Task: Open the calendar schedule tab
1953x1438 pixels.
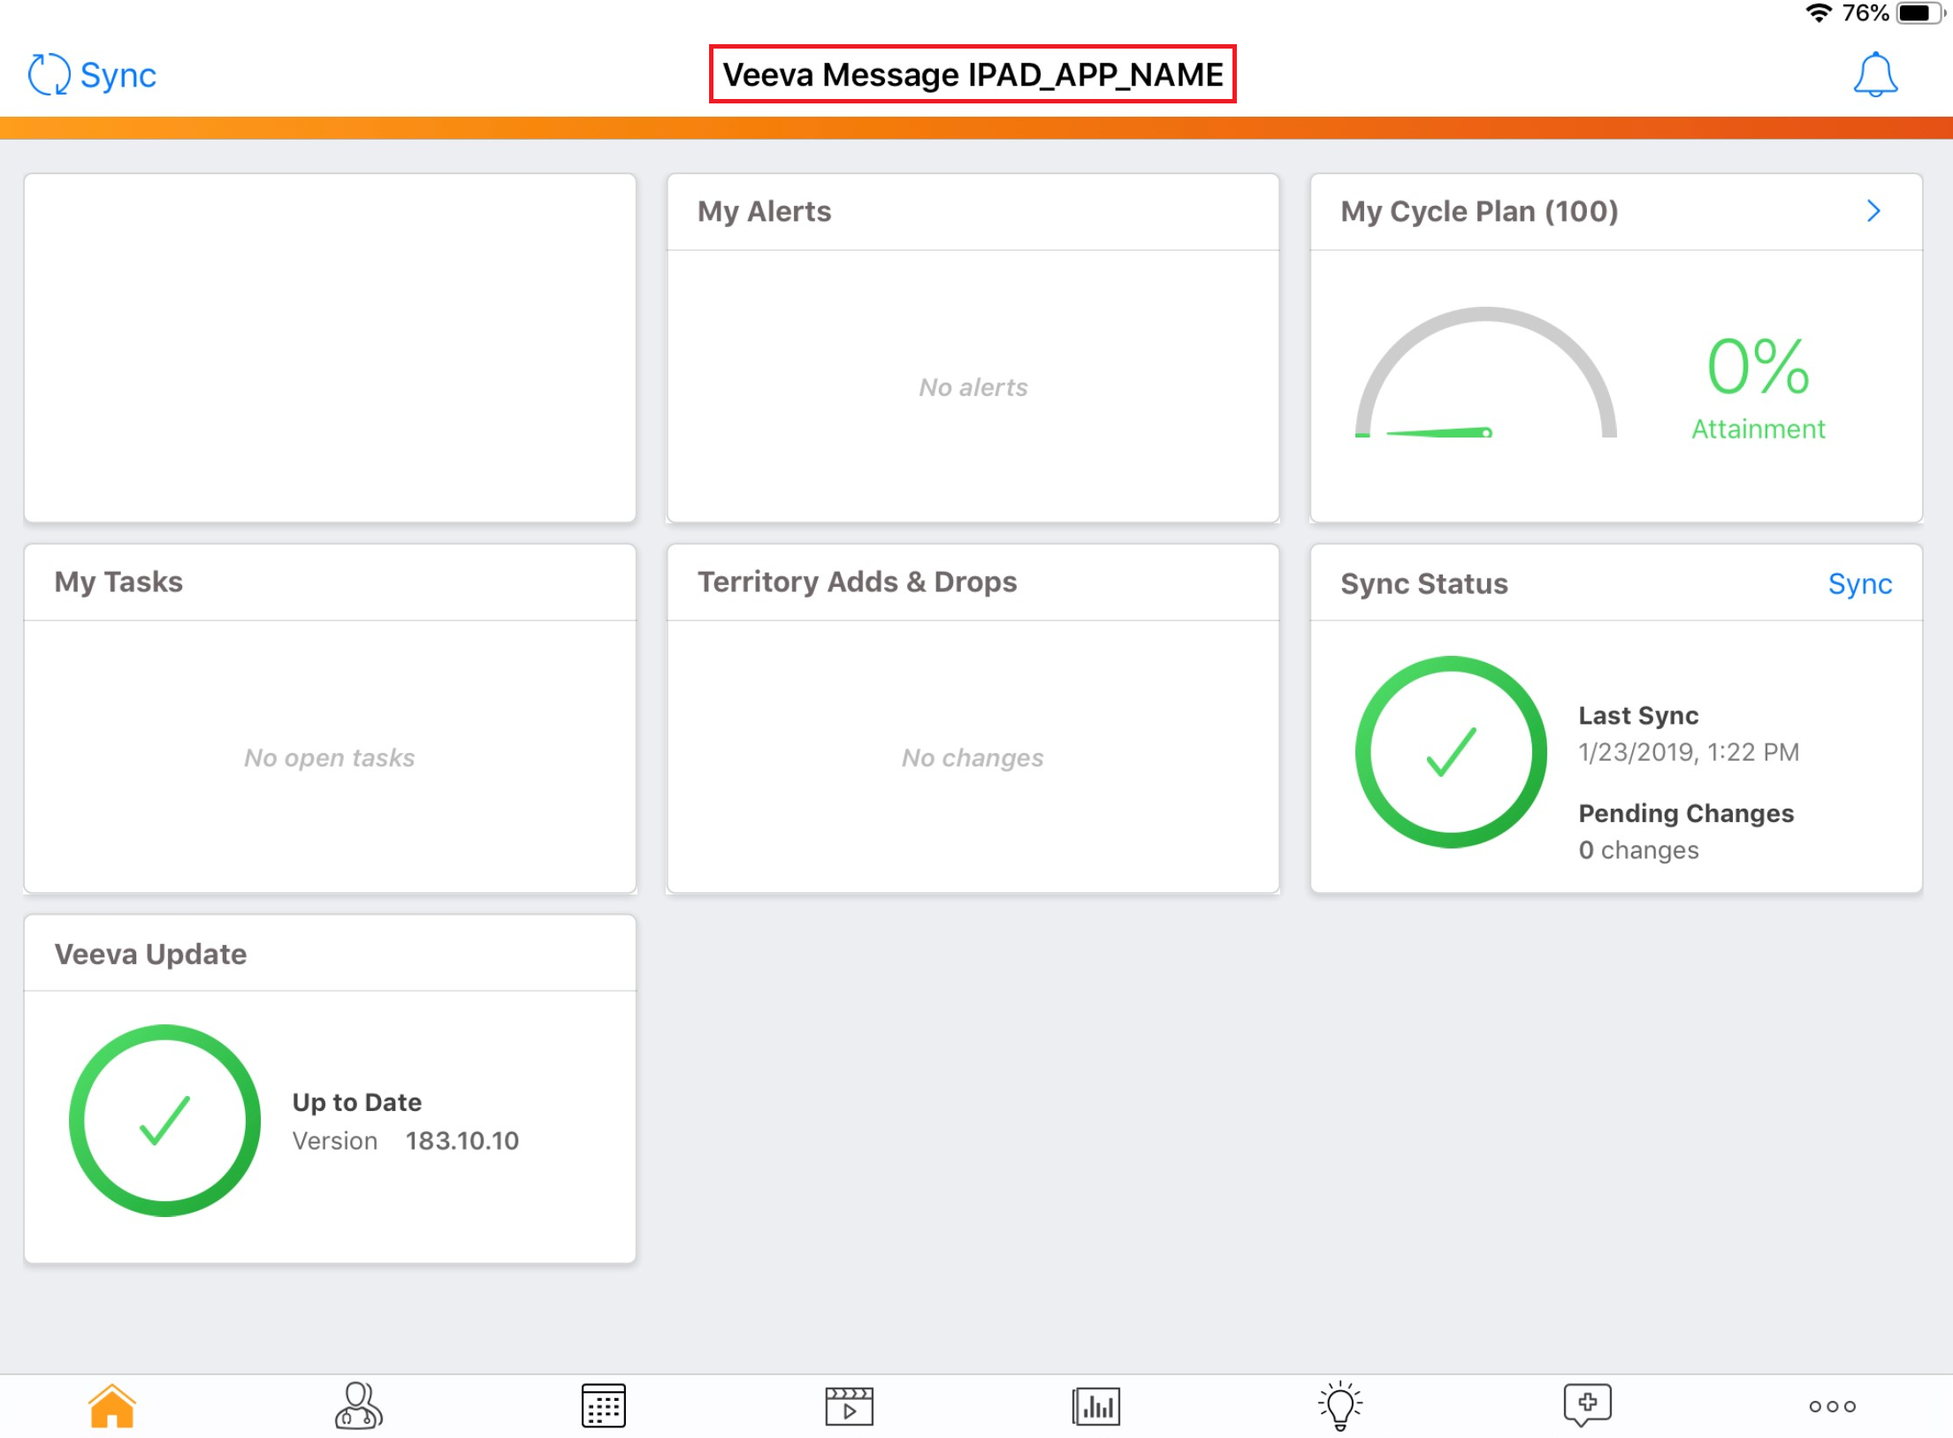Action: 603,1405
